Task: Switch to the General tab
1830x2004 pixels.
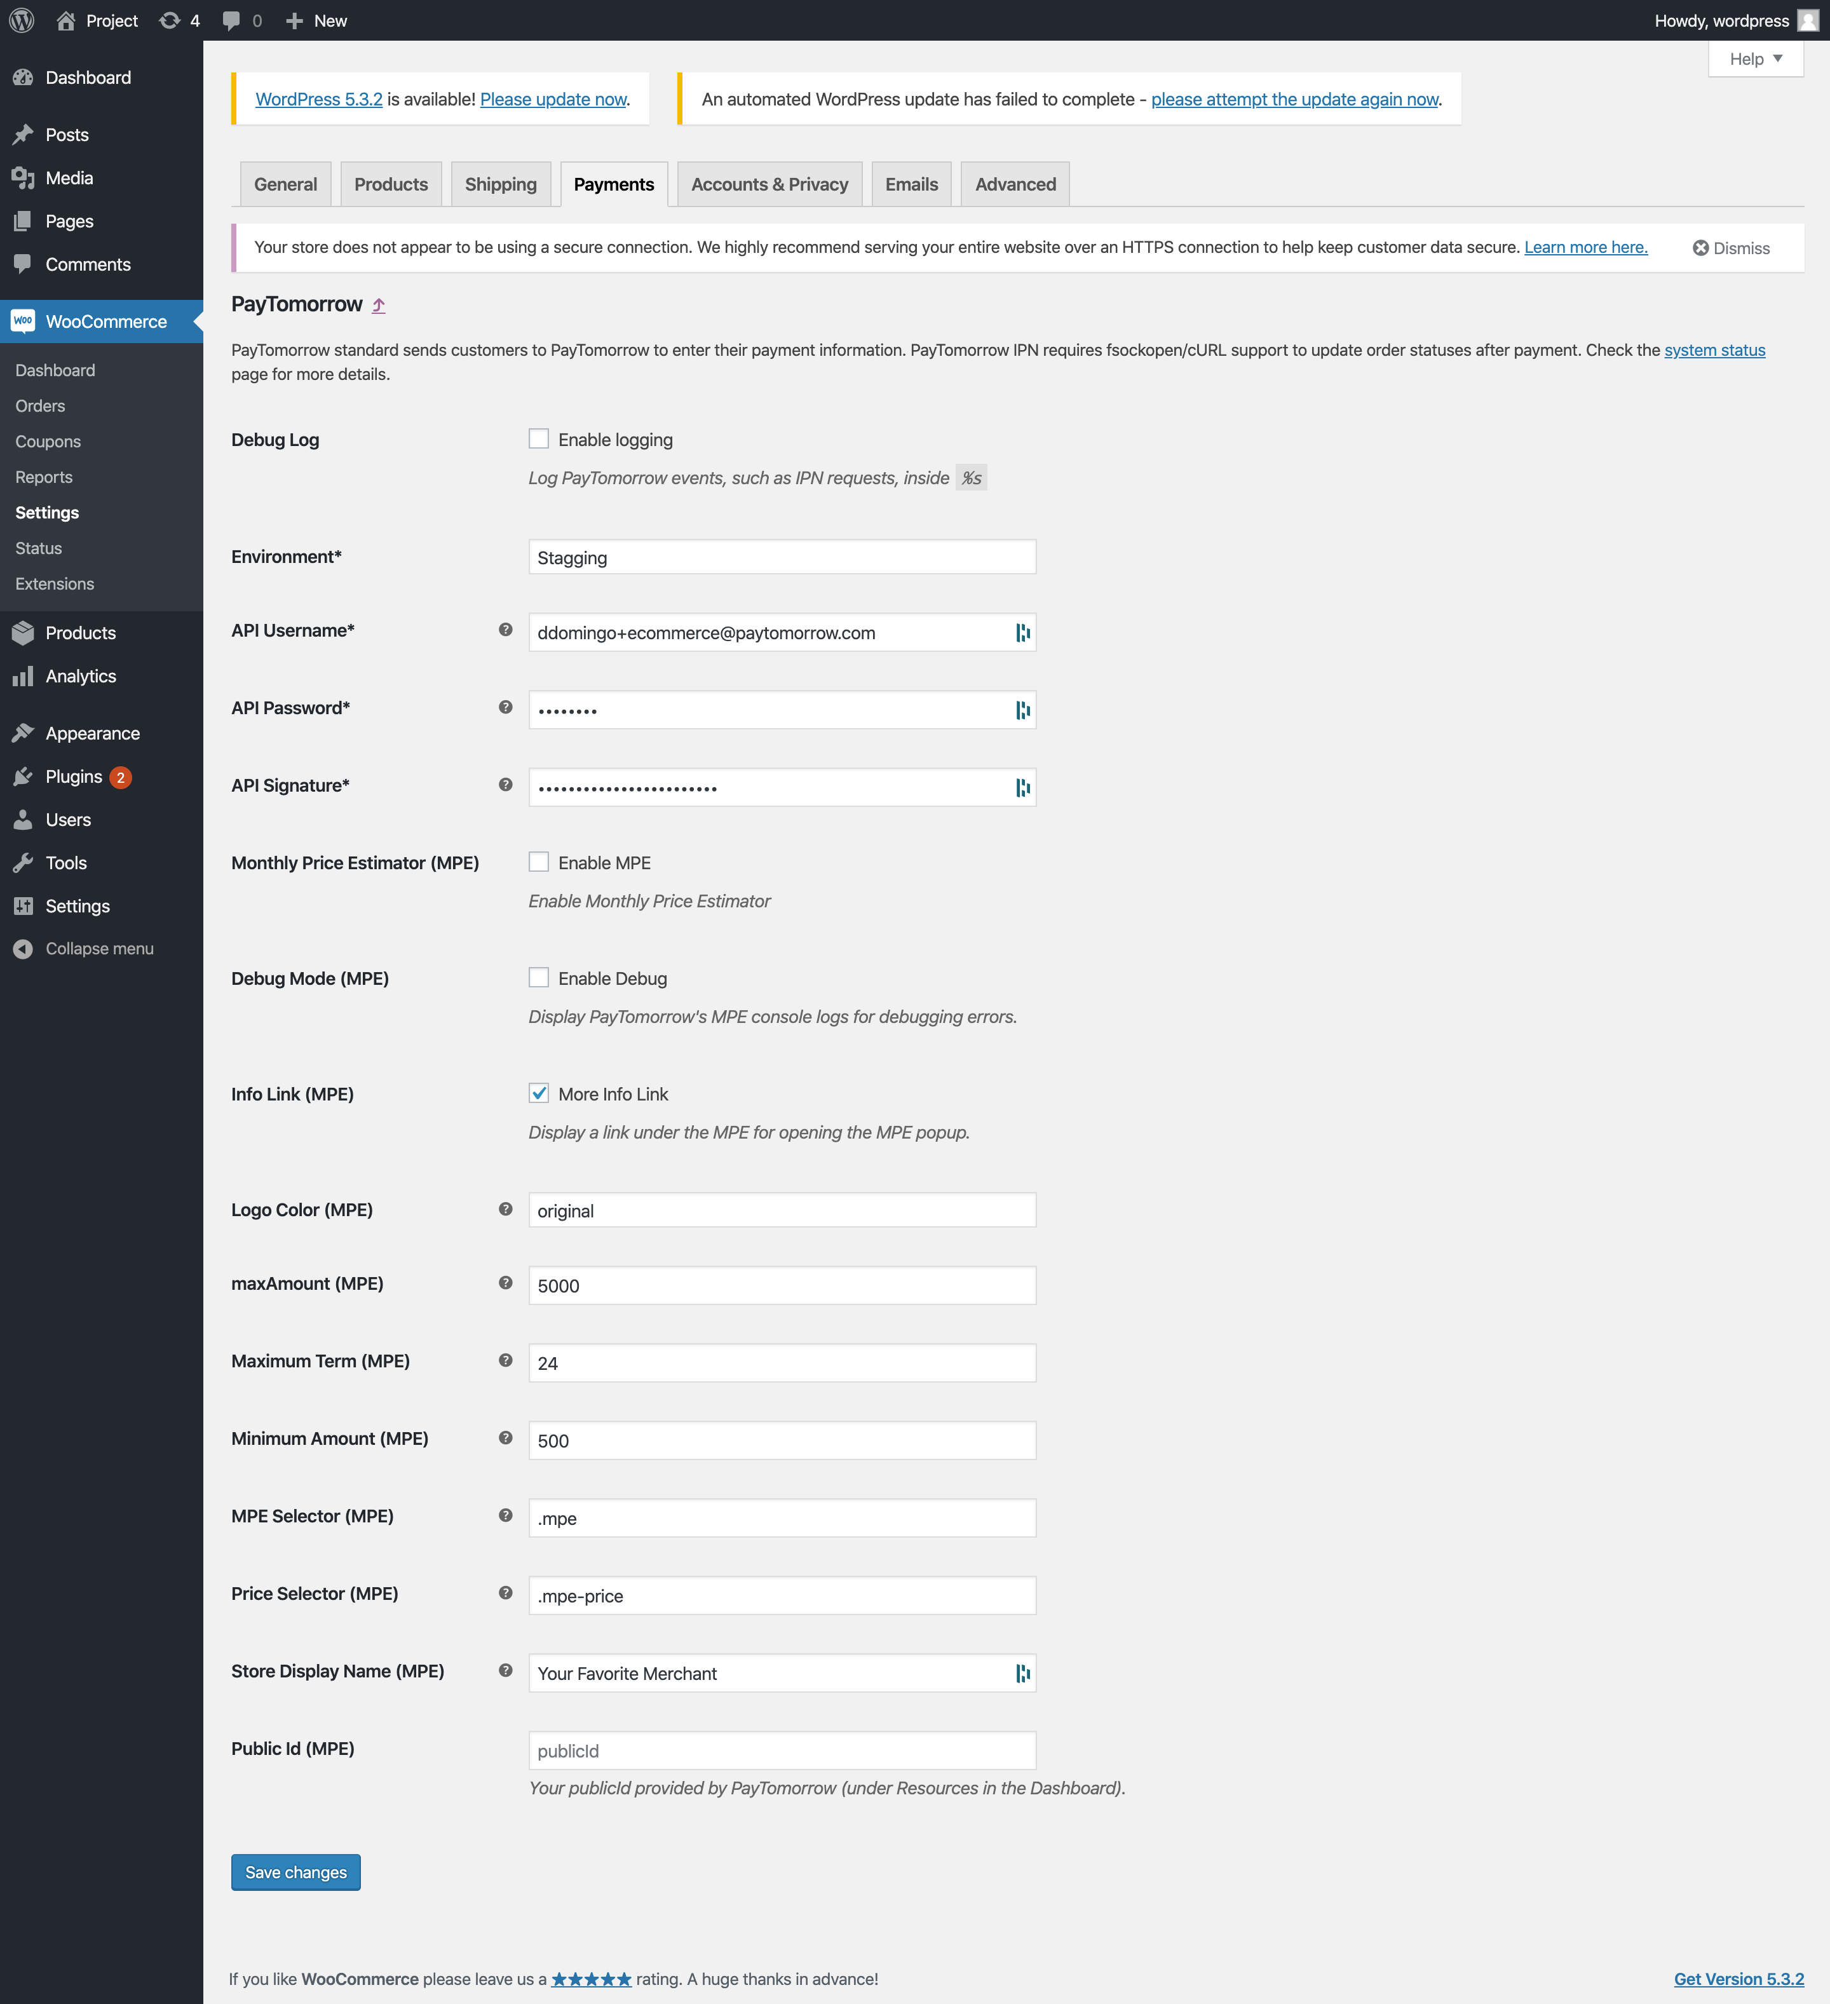Action: (x=285, y=184)
